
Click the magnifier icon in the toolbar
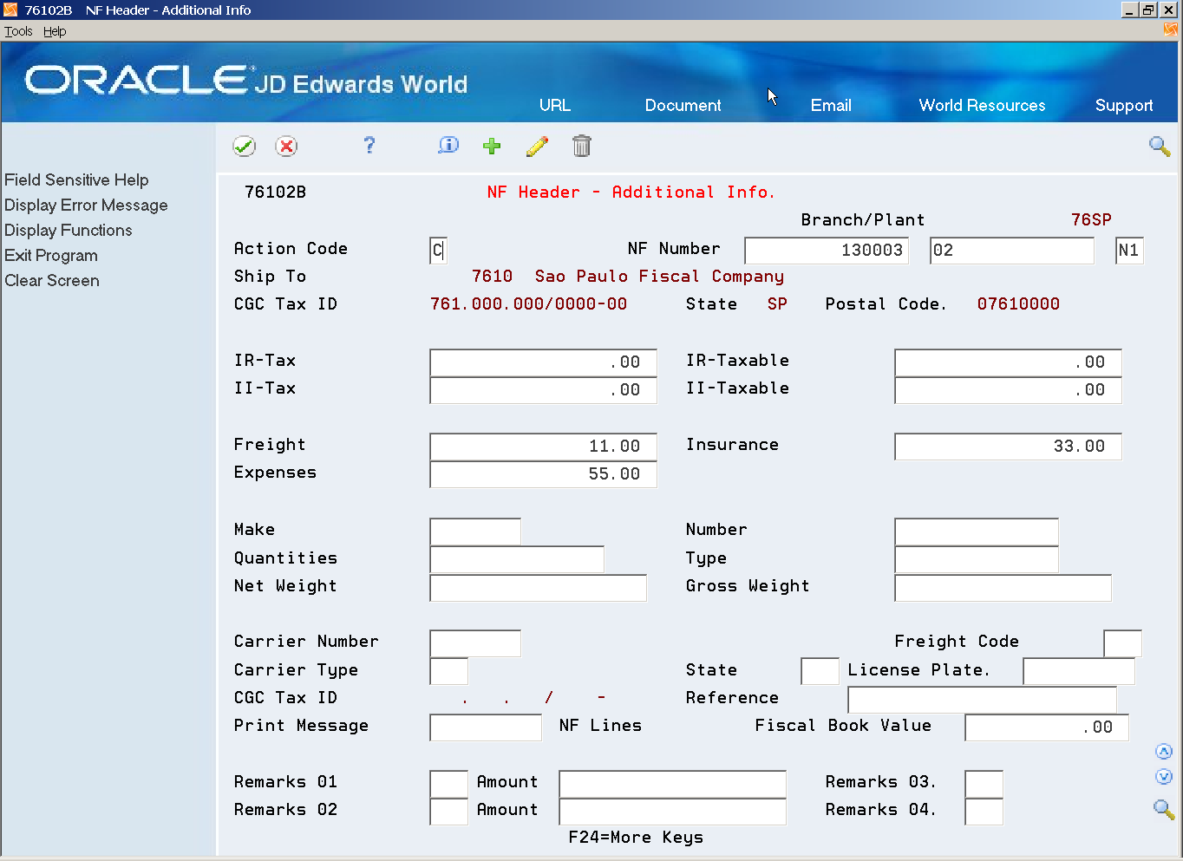(1160, 147)
